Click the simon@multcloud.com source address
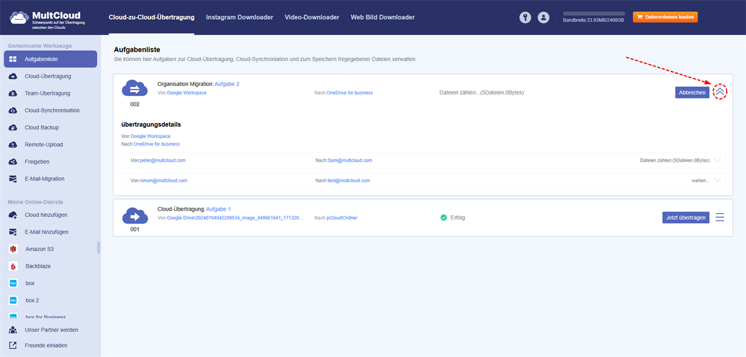The image size is (746, 357). (163, 181)
